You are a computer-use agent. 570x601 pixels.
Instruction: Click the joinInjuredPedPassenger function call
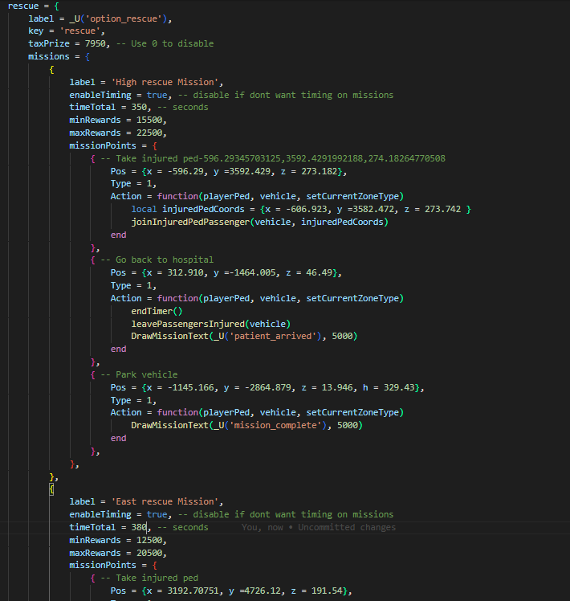click(260, 222)
